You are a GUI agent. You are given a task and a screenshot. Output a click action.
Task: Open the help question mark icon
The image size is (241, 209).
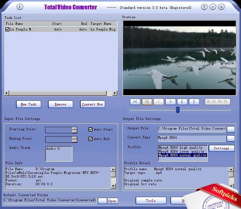(x=204, y=7)
